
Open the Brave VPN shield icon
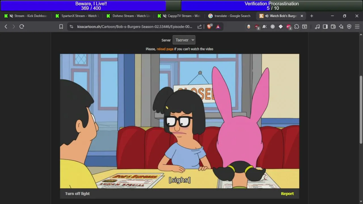point(349,27)
